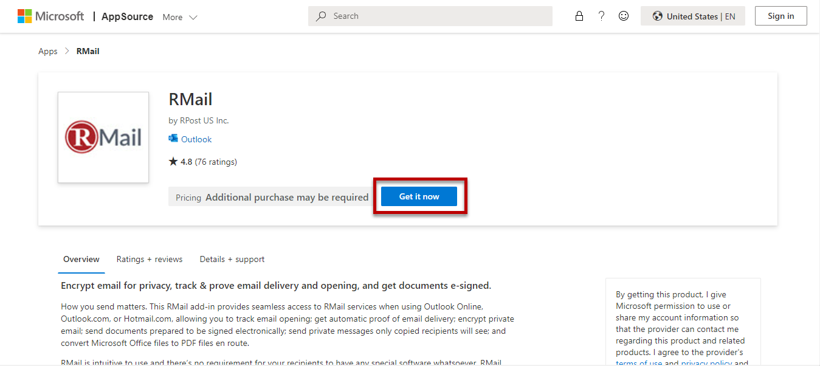Click the globe icon in the region selector
The width and height of the screenshot is (820, 366).
click(658, 16)
